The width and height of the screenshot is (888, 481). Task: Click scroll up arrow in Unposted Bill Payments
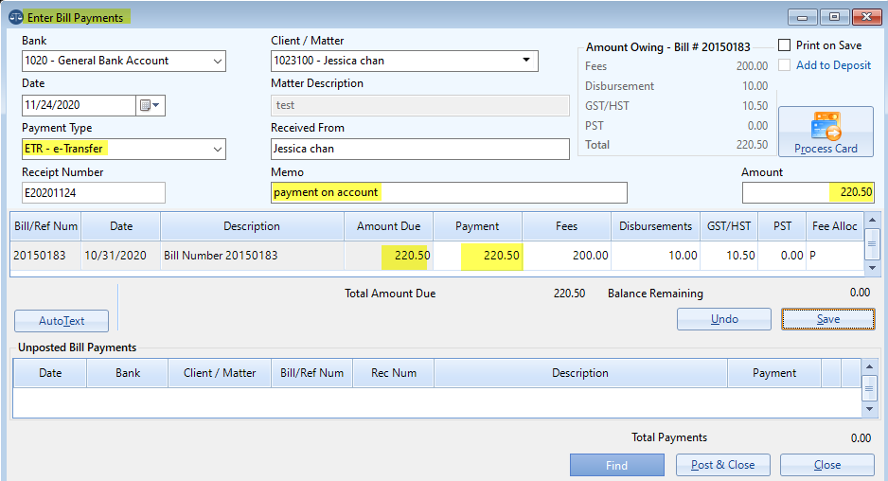pyautogui.click(x=869, y=367)
